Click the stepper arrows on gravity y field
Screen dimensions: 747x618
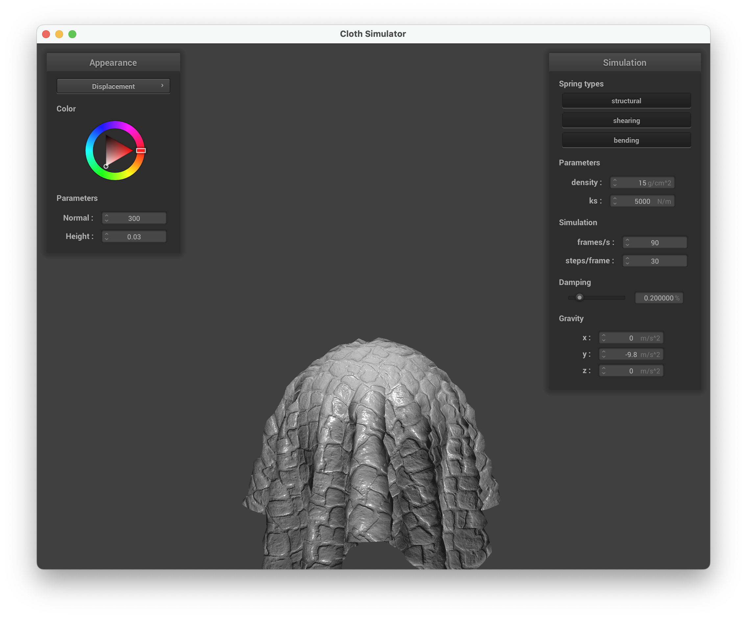tap(603, 354)
